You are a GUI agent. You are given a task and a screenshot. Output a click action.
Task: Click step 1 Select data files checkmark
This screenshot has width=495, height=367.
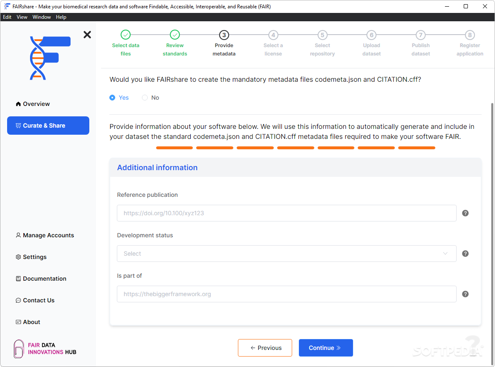(x=126, y=35)
